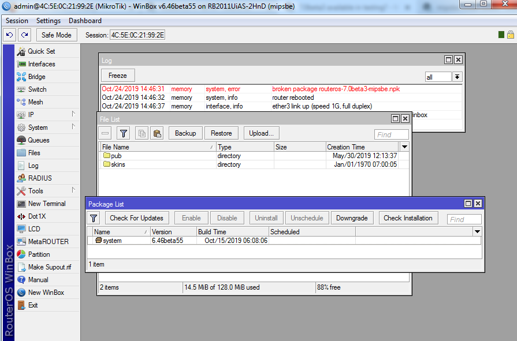Expand the IP submenu arrow

[x=73, y=114]
